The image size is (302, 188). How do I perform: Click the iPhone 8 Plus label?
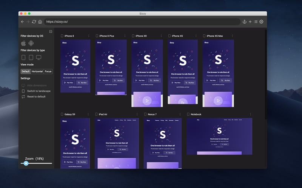[107, 36]
